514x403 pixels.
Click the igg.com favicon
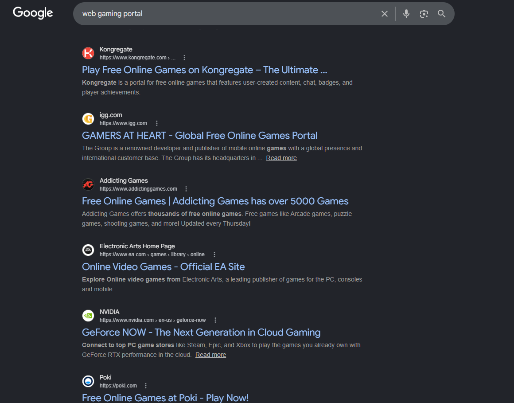click(88, 119)
